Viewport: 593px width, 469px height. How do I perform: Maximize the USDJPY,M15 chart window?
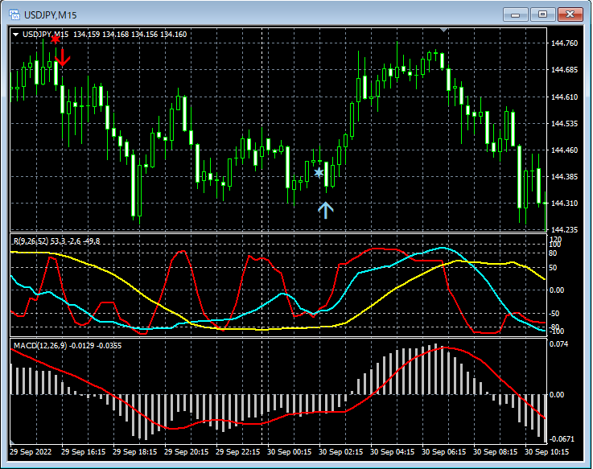542,14
